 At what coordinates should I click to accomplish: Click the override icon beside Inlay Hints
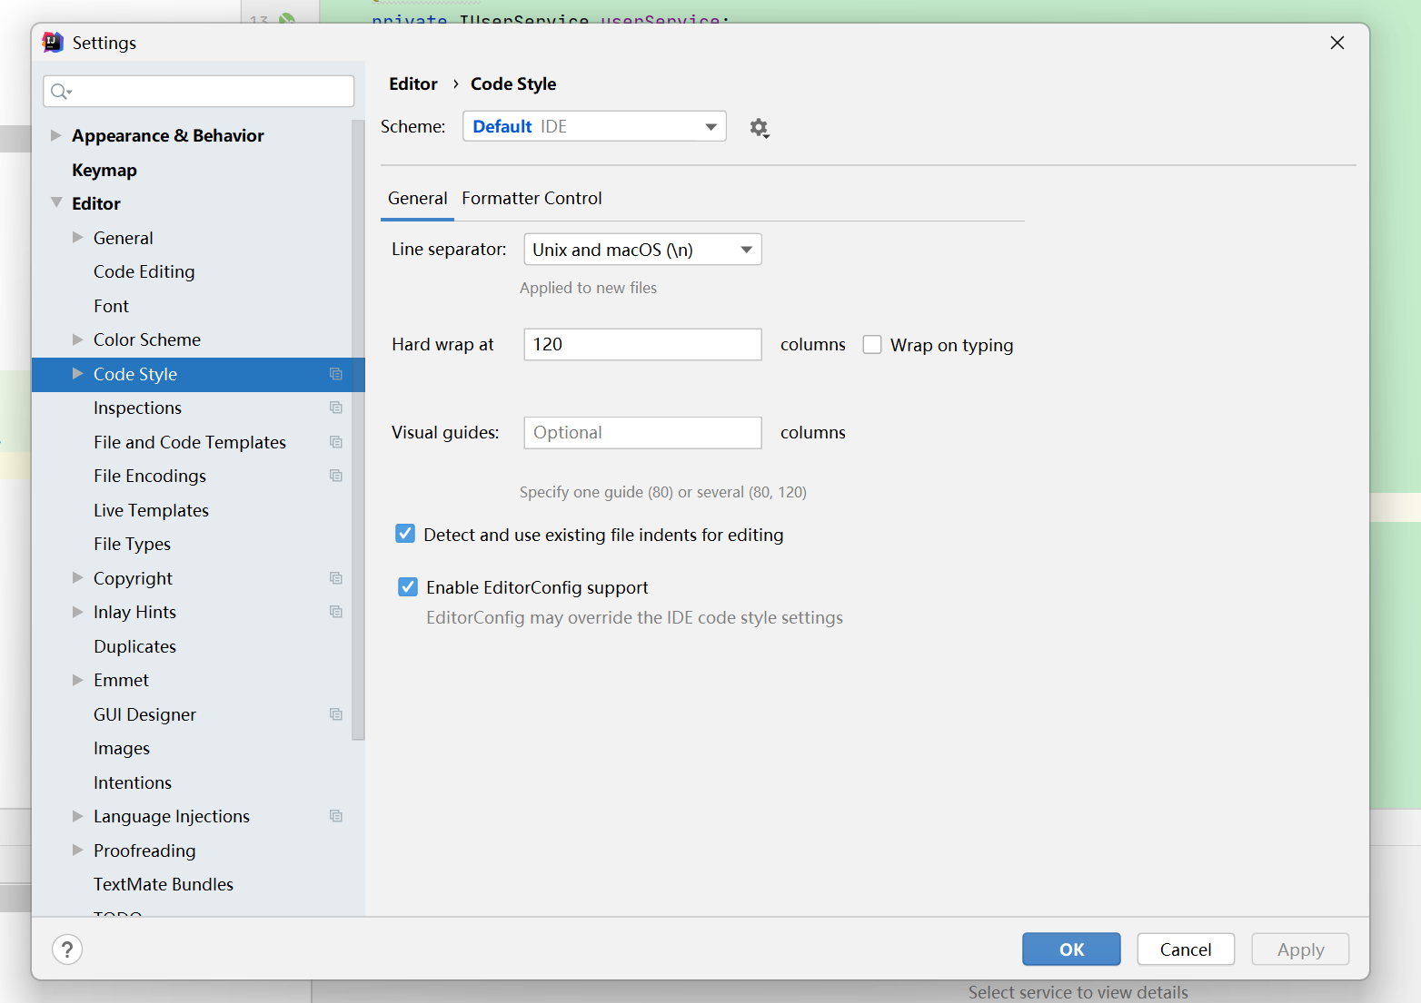[336, 612]
